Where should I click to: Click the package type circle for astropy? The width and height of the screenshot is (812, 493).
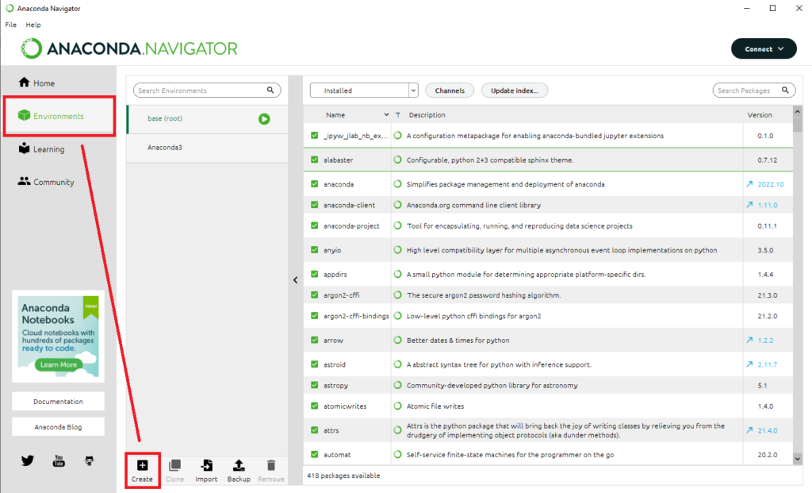398,385
